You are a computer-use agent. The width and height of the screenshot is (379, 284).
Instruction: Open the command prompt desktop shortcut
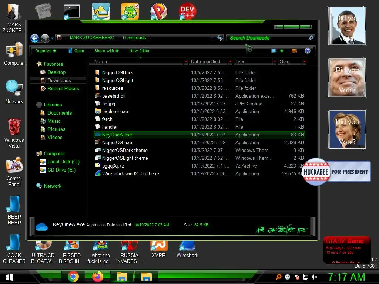(72, 11)
